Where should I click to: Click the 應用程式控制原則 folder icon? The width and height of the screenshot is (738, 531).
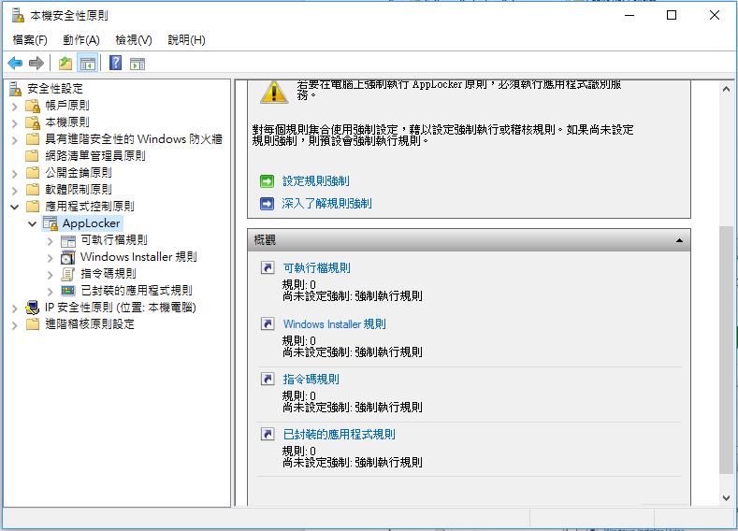point(33,206)
